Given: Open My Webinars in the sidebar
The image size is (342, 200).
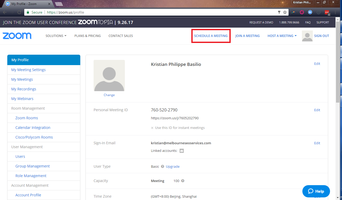Looking at the screenshot, I should 22,99.
